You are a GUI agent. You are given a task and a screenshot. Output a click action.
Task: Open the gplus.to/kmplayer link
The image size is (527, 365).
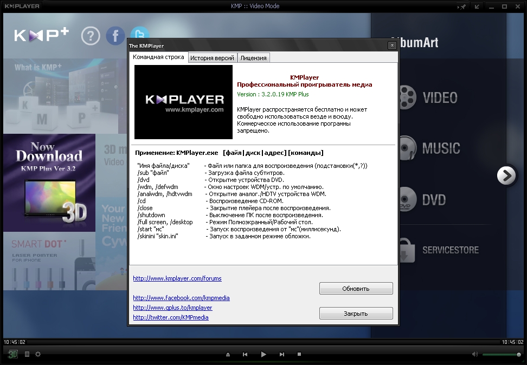(172, 308)
